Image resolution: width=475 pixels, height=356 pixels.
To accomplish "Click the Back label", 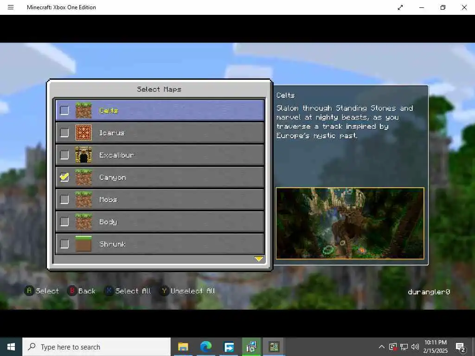I will [x=87, y=291].
